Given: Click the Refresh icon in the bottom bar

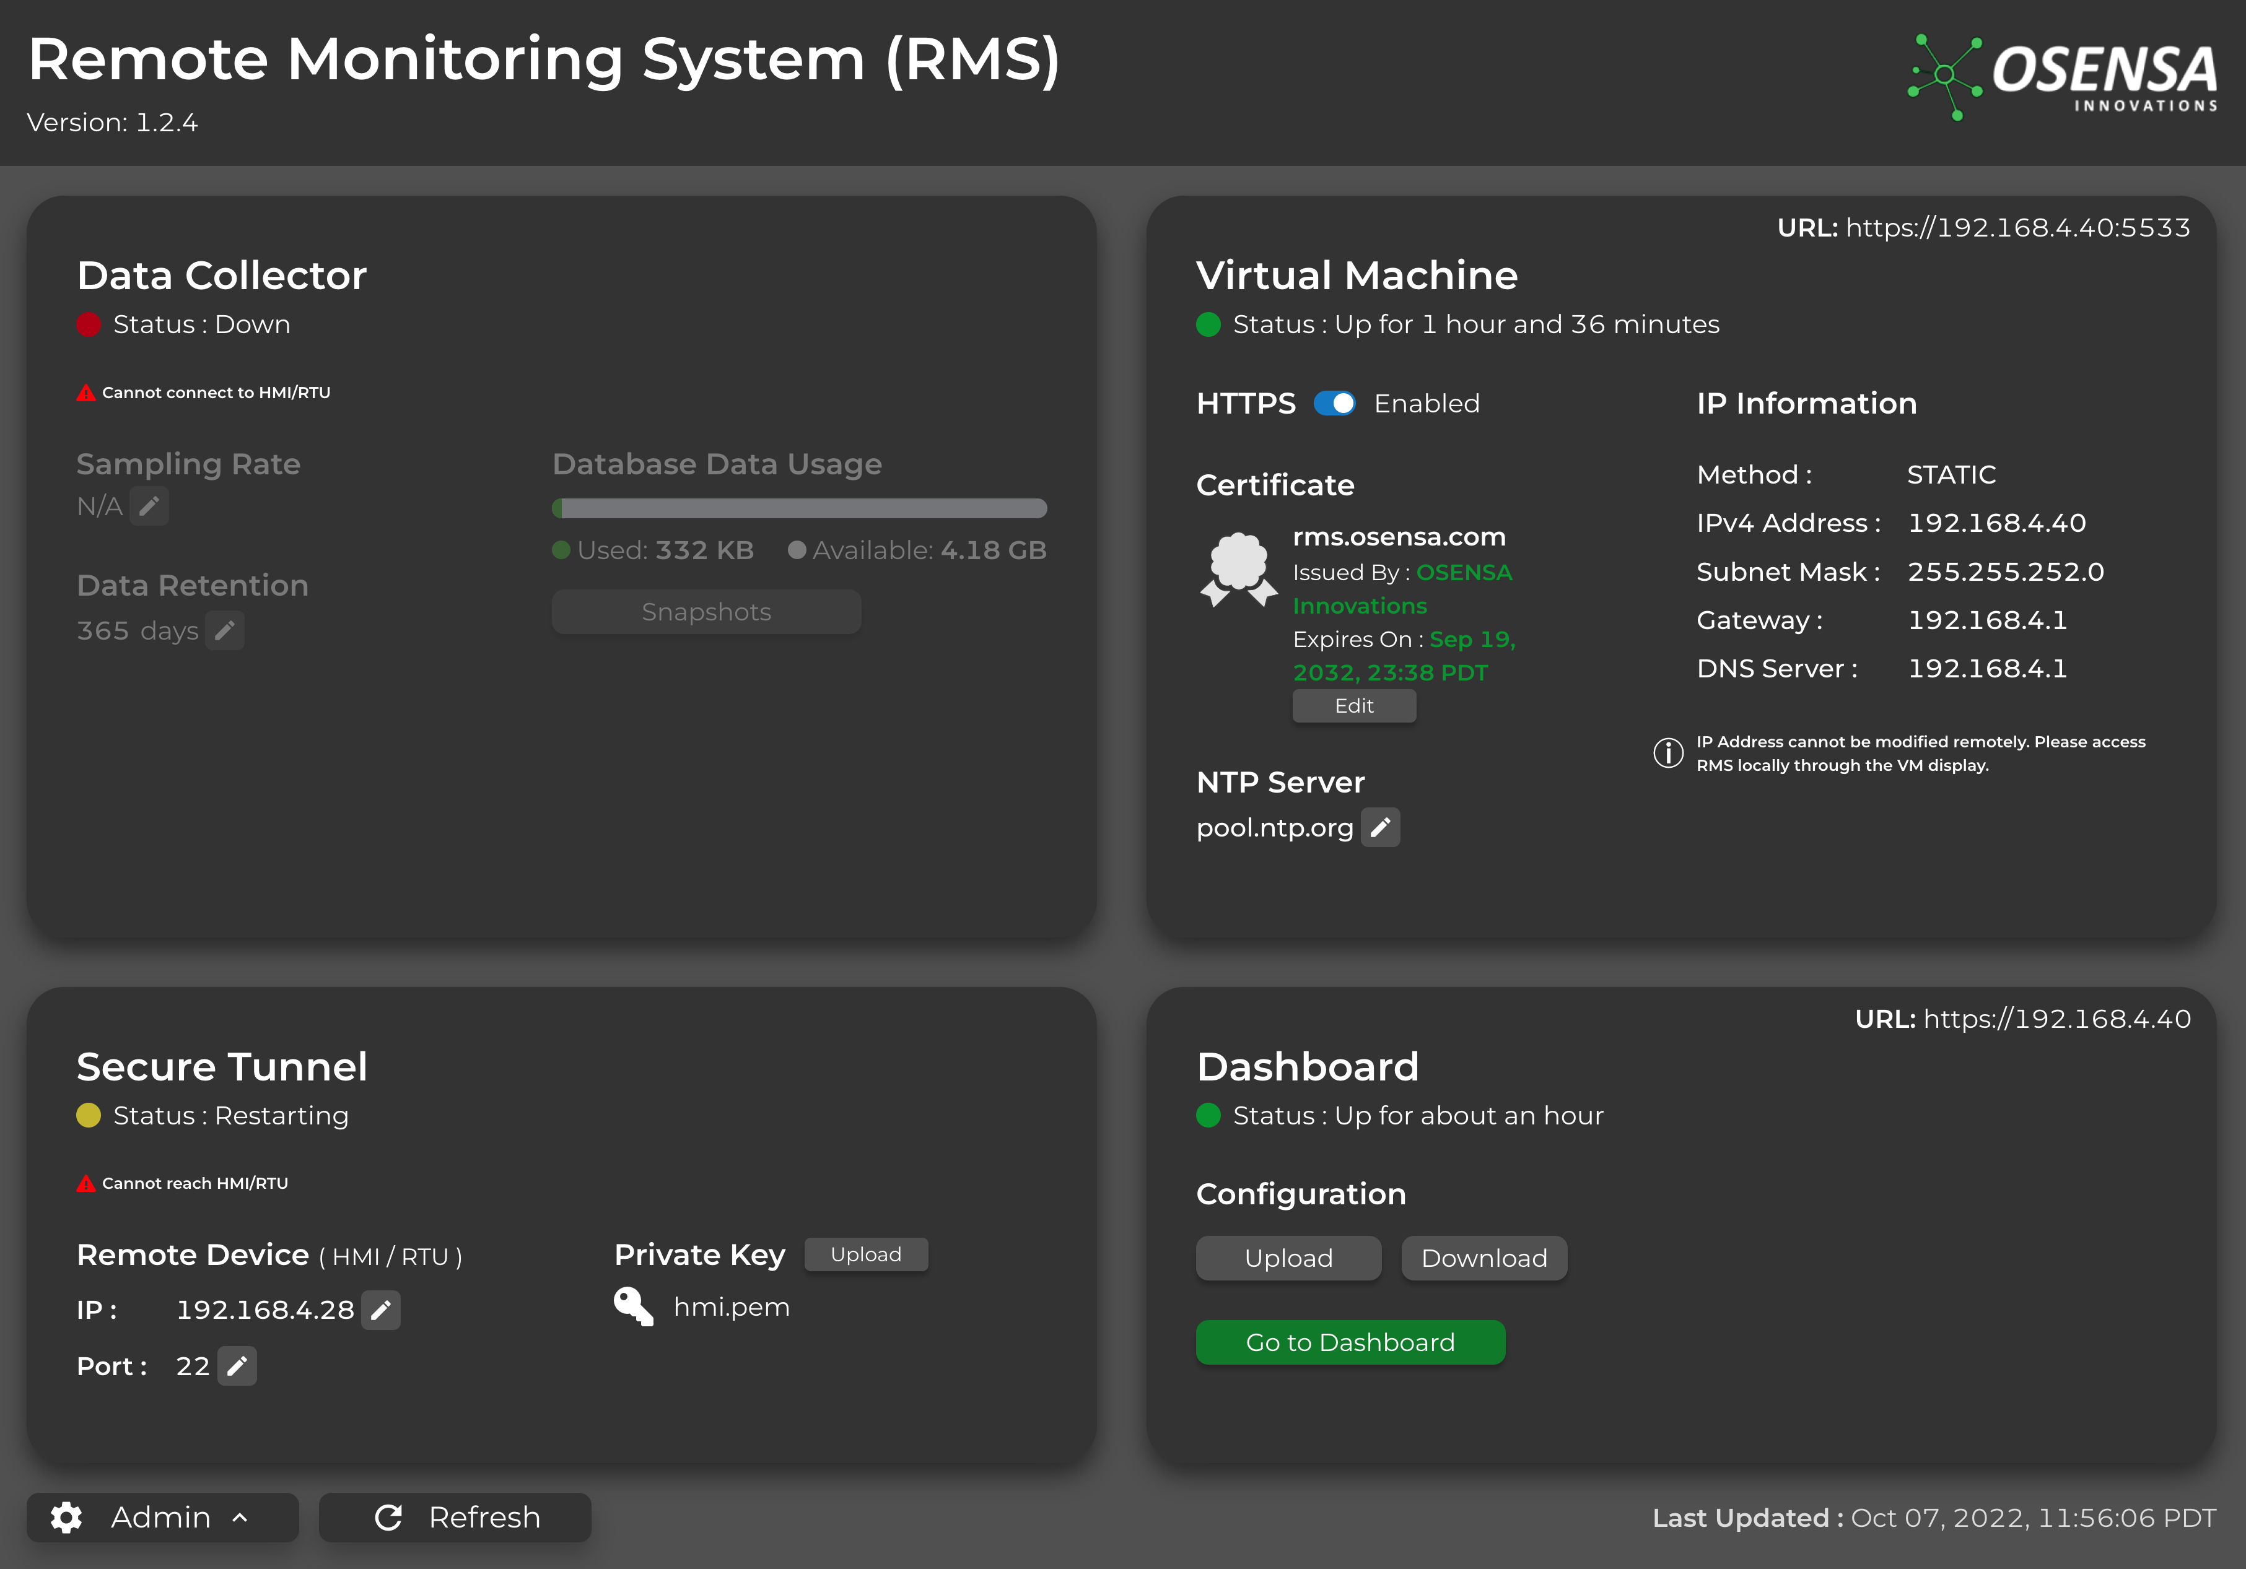Looking at the screenshot, I should tap(390, 1517).
